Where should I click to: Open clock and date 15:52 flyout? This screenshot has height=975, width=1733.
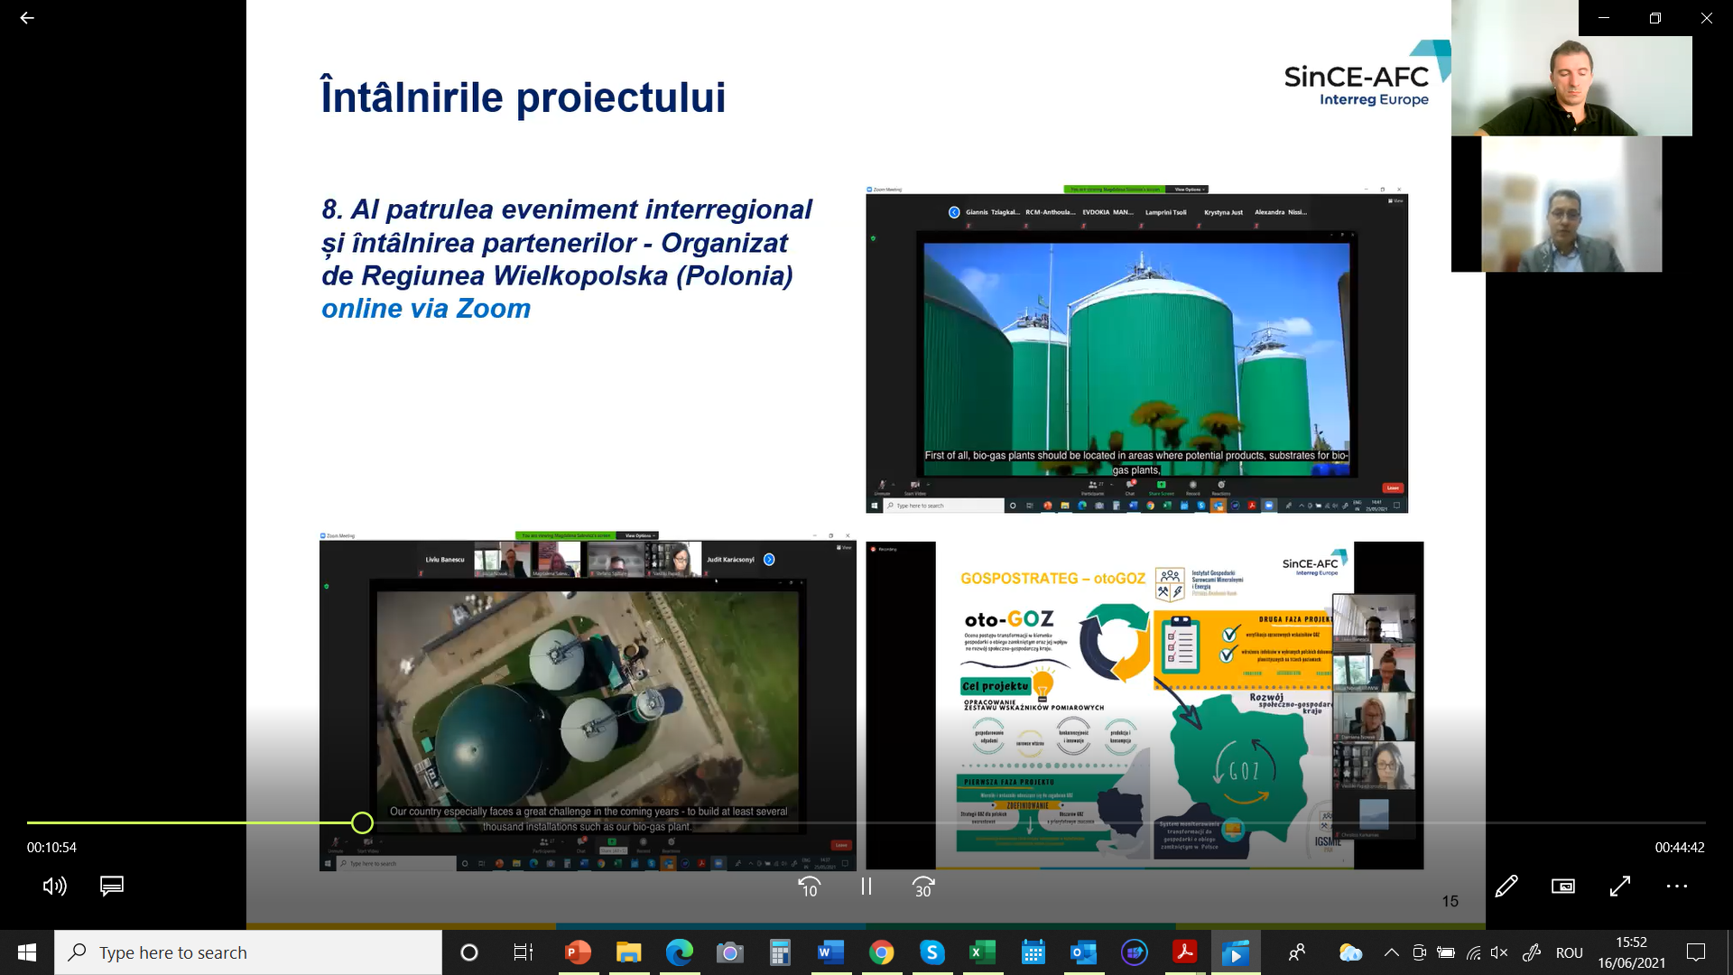(1631, 952)
